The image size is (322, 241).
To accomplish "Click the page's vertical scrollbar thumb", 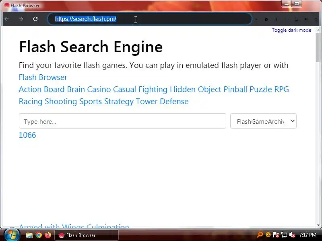I will (318, 47).
